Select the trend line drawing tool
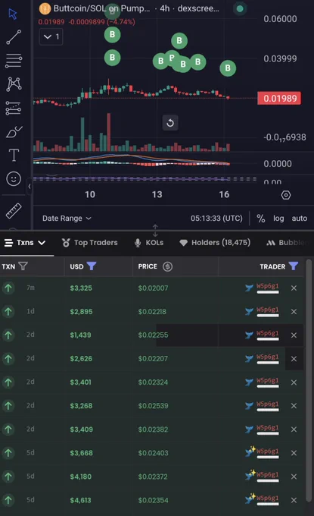This screenshot has height=516, width=314. point(14,37)
